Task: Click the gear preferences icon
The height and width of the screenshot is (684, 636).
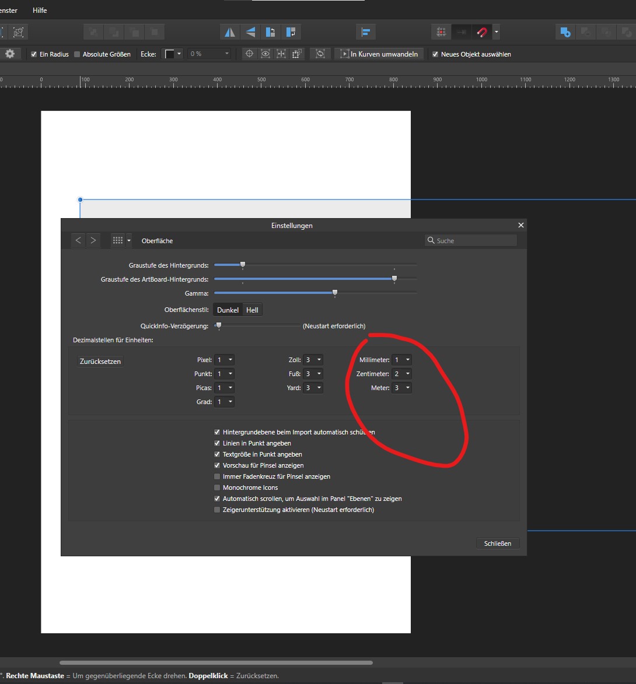Action: click(x=9, y=54)
